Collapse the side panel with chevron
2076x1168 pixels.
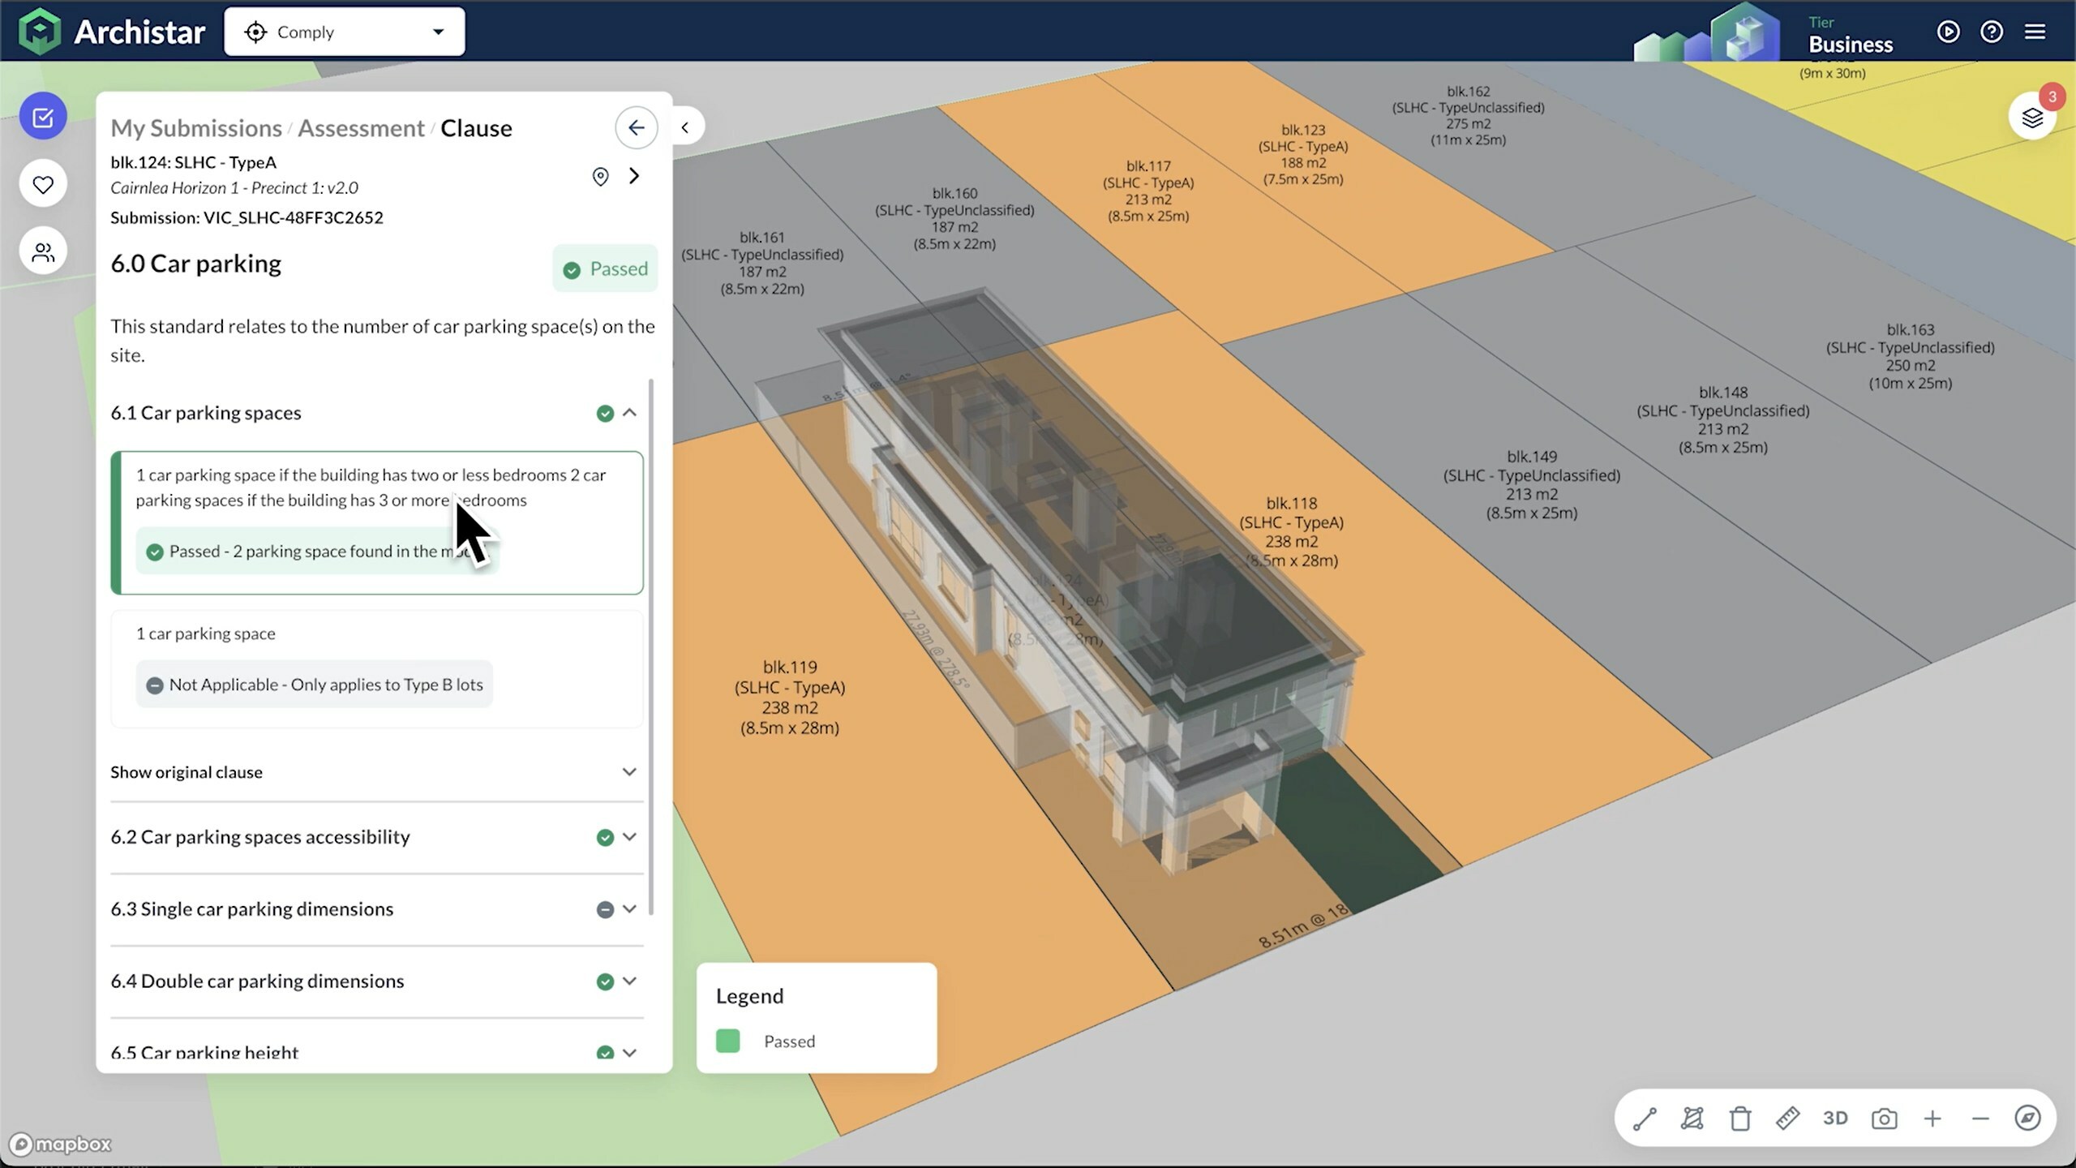click(685, 127)
